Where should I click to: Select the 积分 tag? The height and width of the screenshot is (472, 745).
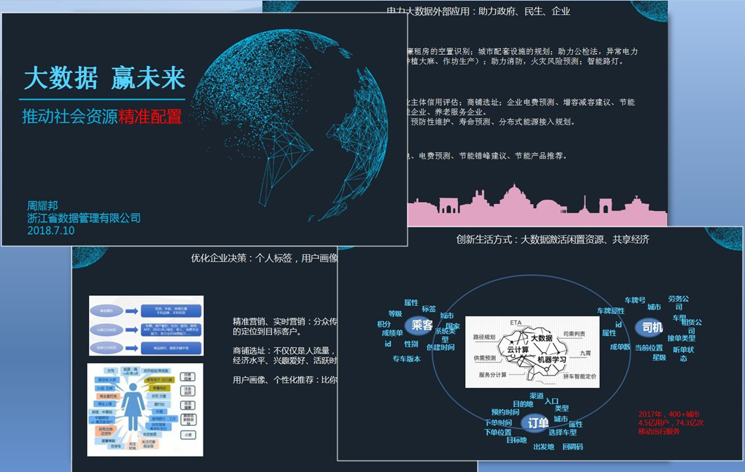(x=384, y=324)
